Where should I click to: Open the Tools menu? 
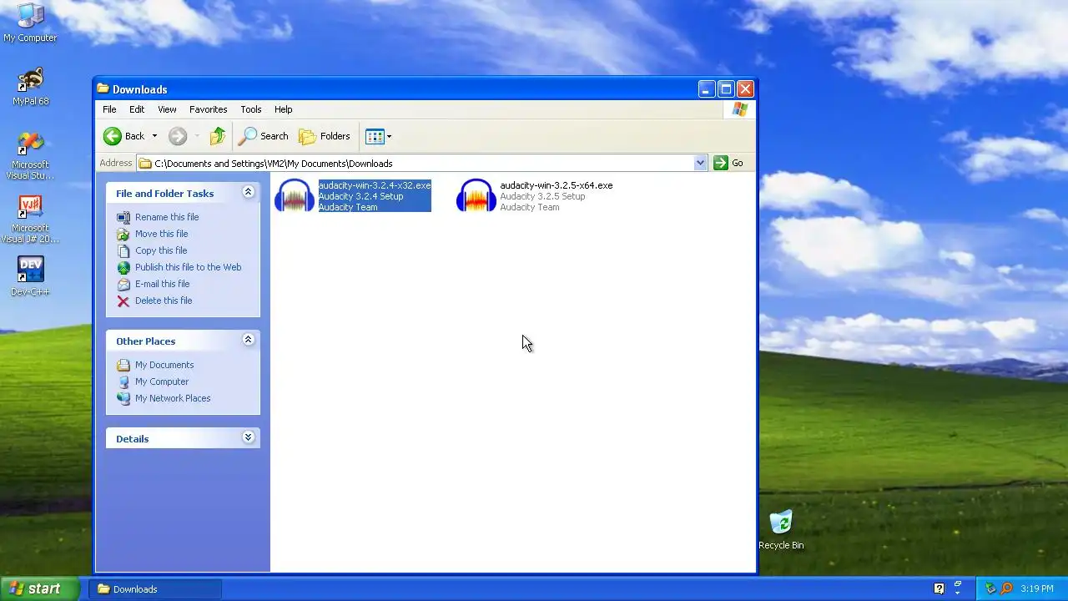(x=250, y=109)
